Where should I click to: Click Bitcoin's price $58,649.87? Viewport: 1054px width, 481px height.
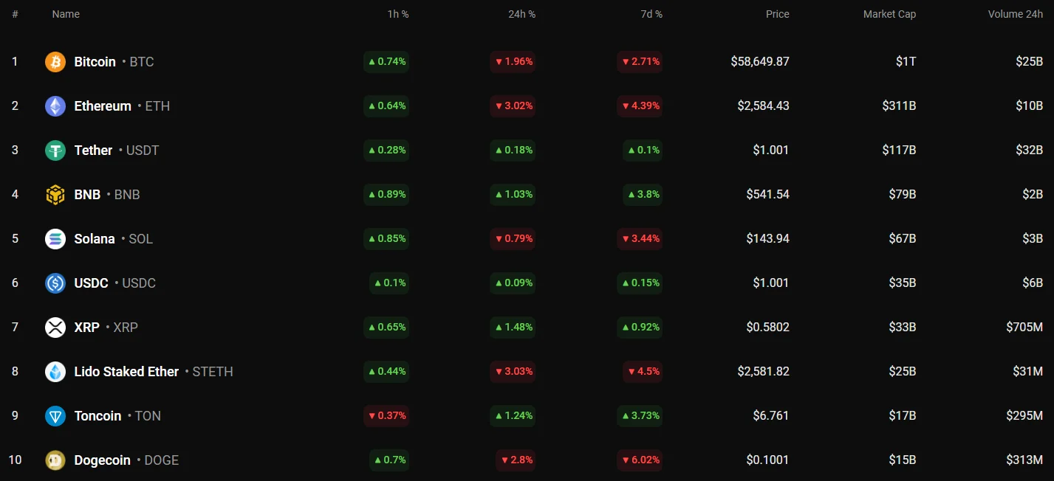pos(759,62)
